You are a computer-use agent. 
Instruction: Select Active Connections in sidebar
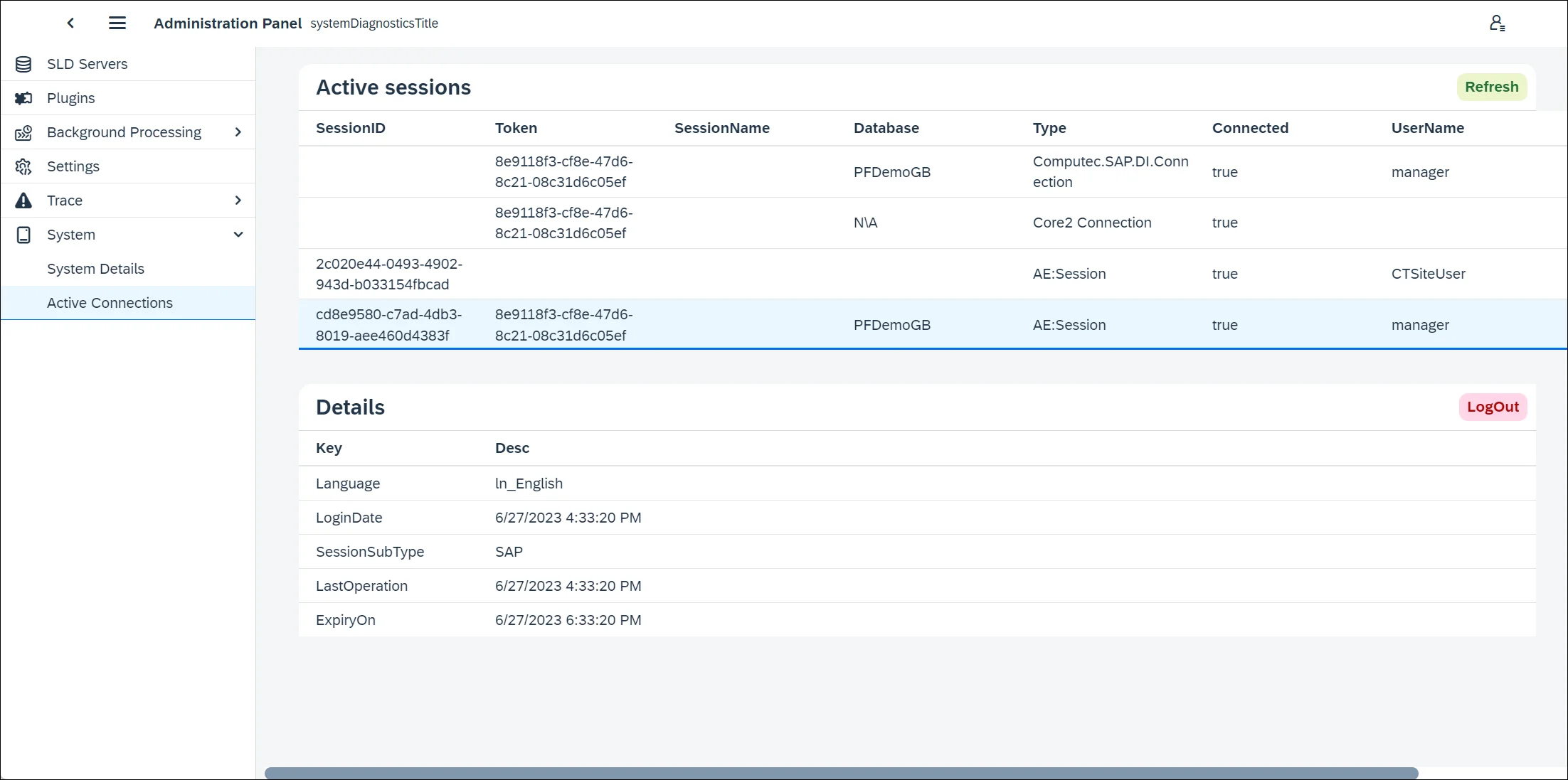coord(110,303)
